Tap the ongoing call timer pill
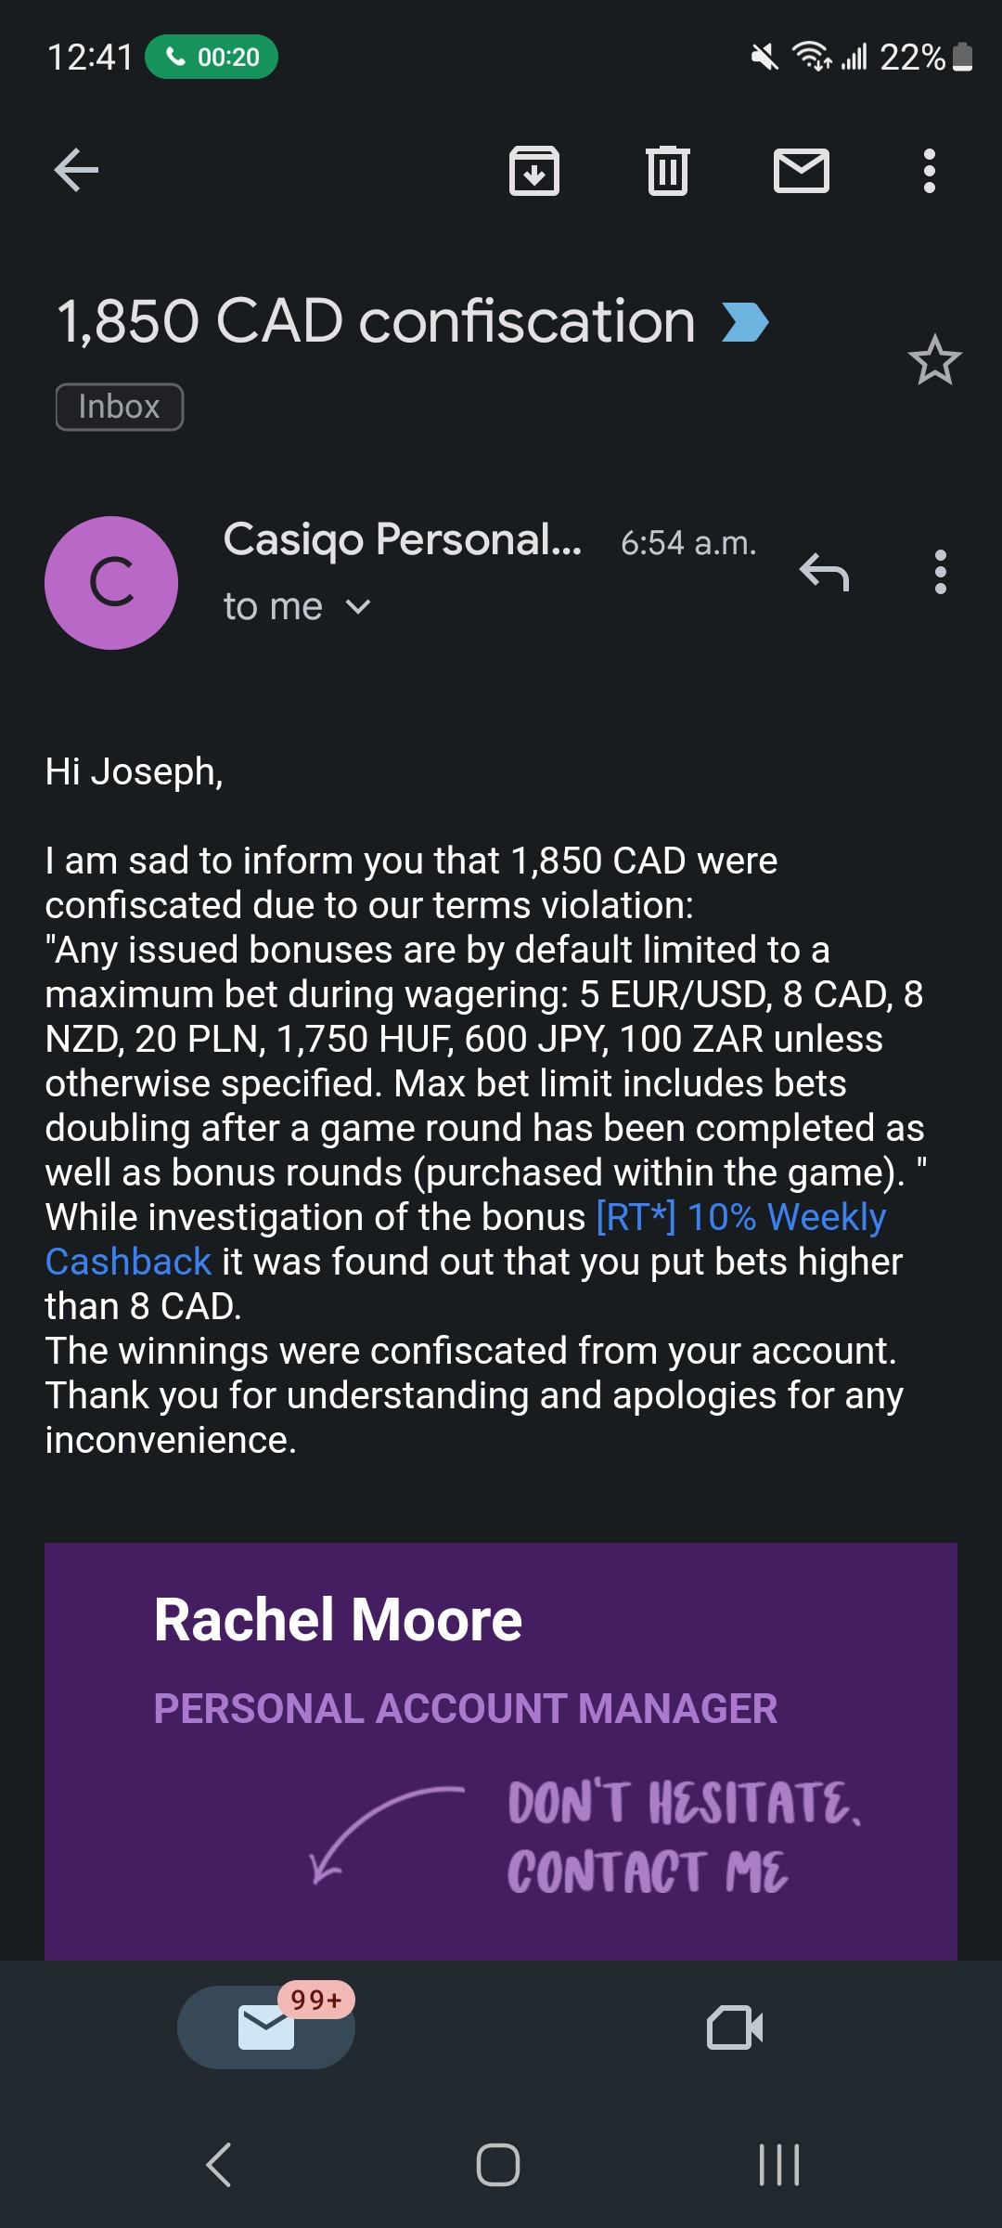The height and width of the screenshot is (2228, 1002). (x=212, y=58)
